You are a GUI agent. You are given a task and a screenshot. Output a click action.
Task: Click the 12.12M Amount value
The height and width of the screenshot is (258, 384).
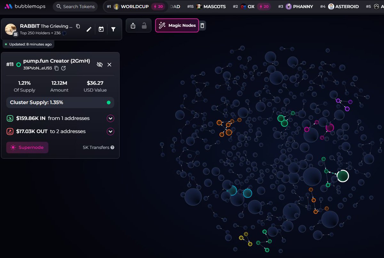tap(59, 83)
